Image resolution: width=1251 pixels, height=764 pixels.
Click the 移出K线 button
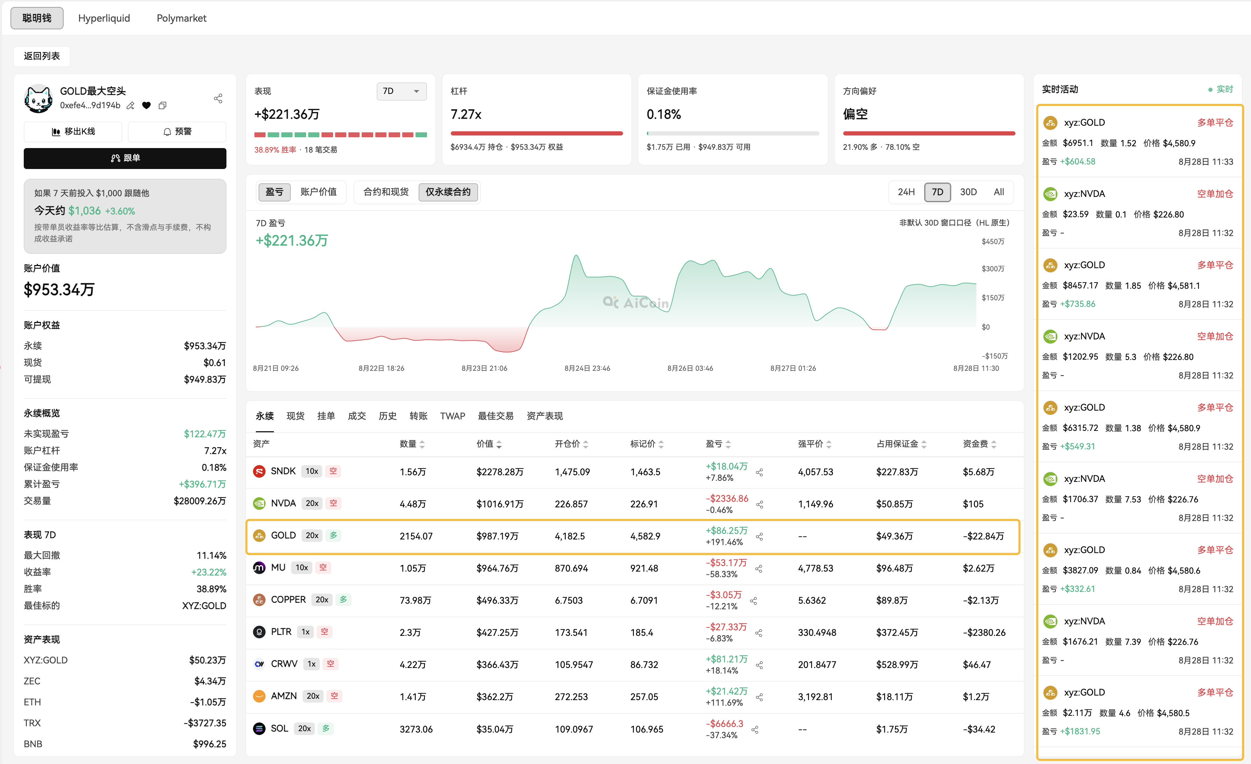(x=73, y=132)
